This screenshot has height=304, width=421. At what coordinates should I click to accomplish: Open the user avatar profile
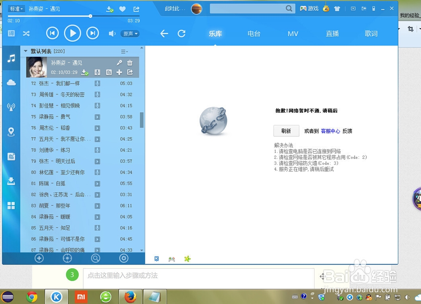197,9
